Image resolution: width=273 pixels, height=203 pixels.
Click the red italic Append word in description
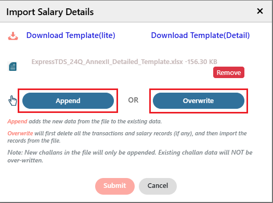(x=17, y=121)
